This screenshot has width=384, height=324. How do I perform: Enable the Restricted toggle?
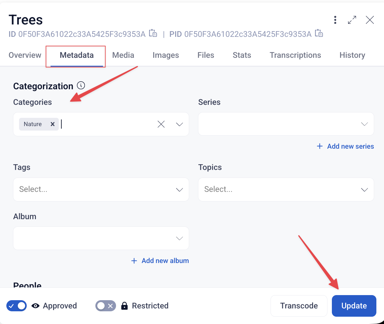tap(106, 306)
